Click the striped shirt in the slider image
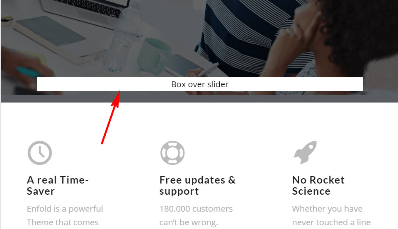 (244, 36)
